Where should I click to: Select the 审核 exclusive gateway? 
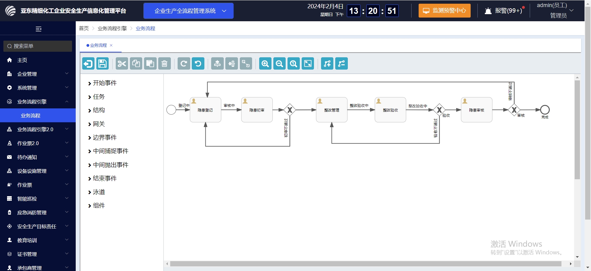514,110
